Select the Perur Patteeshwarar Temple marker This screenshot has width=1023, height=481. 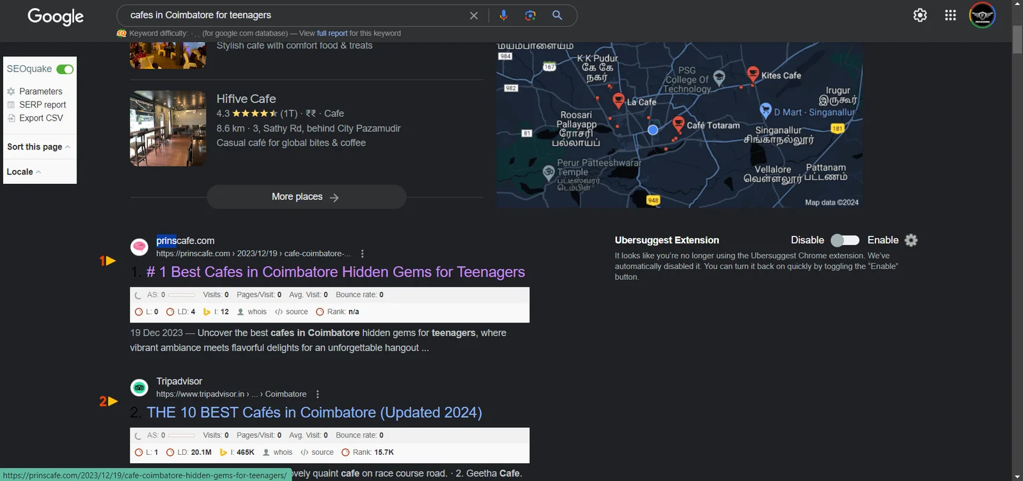point(549,172)
